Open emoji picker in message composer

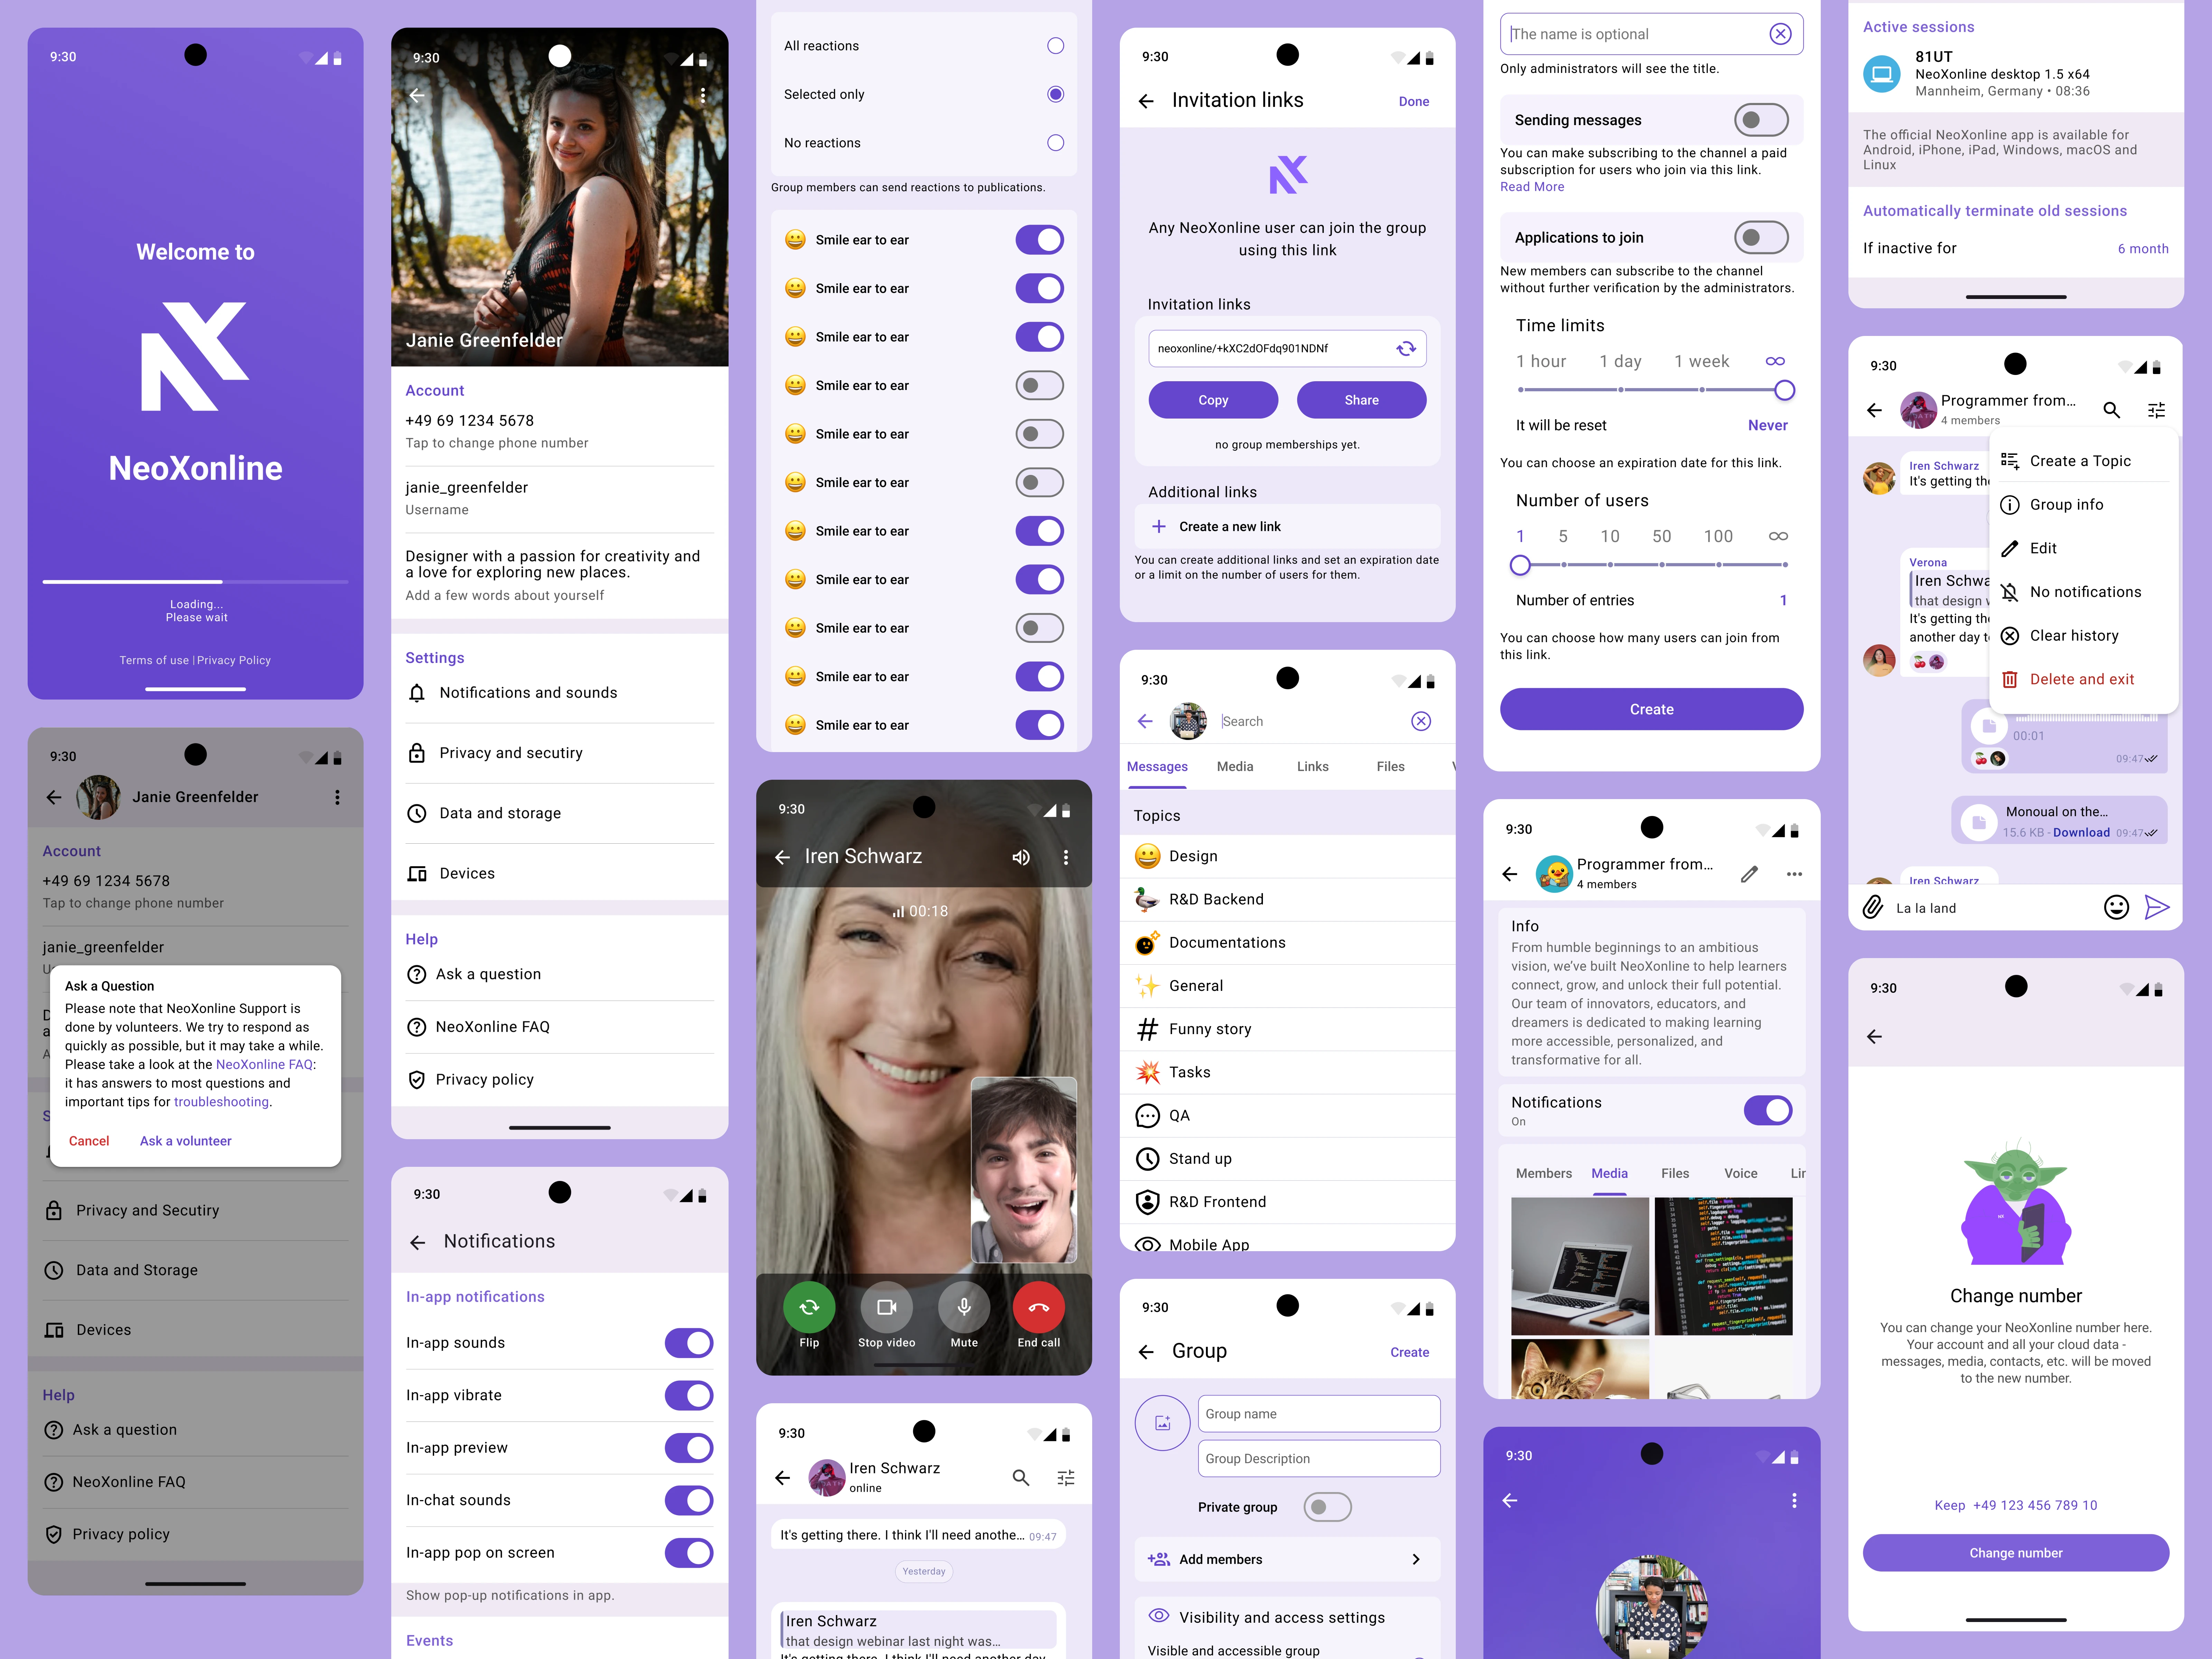click(x=2116, y=907)
